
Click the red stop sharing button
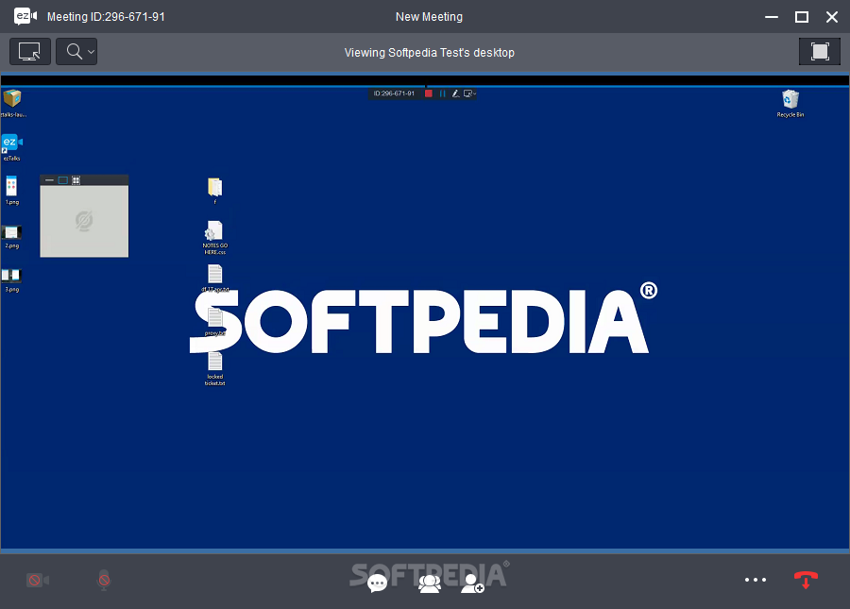pyautogui.click(x=429, y=93)
